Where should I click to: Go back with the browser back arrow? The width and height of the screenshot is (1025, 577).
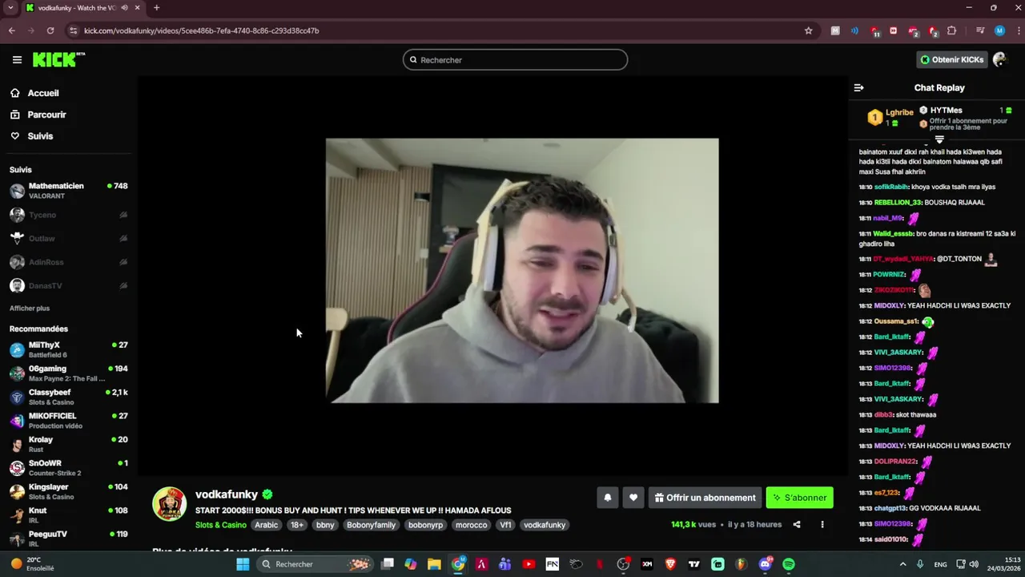click(x=12, y=30)
